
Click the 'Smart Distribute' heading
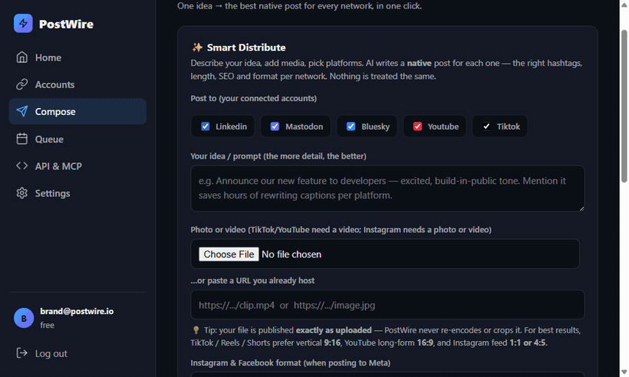246,48
